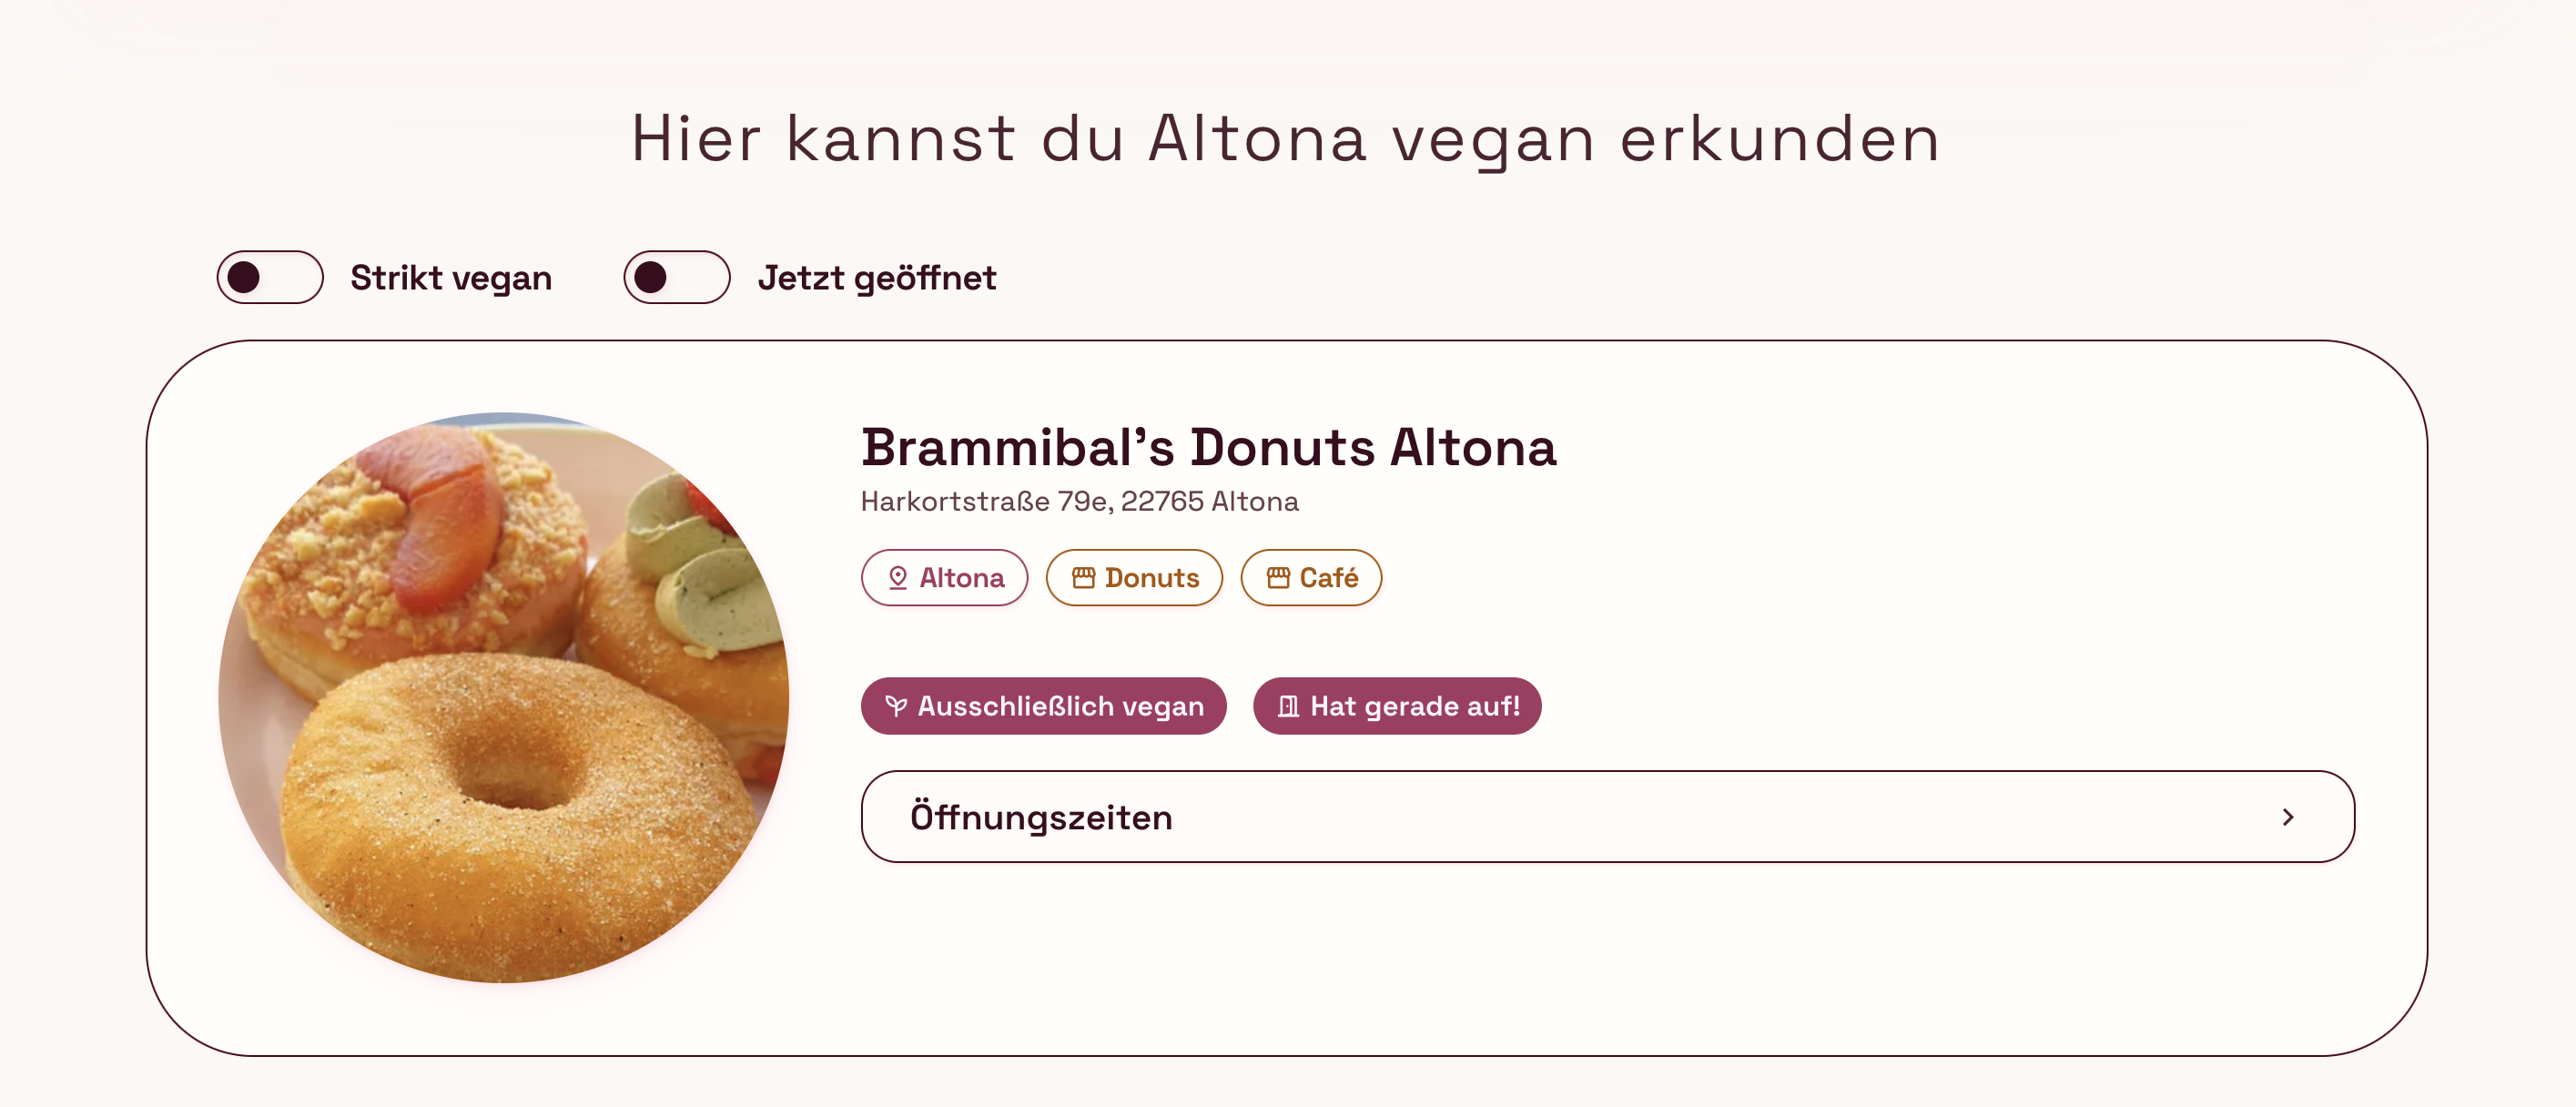The image size is (2576, 1107).
Task: Click the 'Ausschließlich vegan' badge text
Action: coord(1060,706)
